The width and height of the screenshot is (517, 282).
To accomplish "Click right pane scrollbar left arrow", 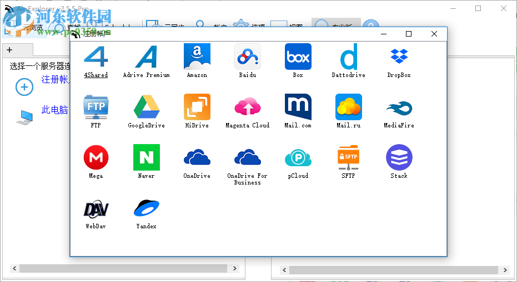I will click(x=284, y=270).
